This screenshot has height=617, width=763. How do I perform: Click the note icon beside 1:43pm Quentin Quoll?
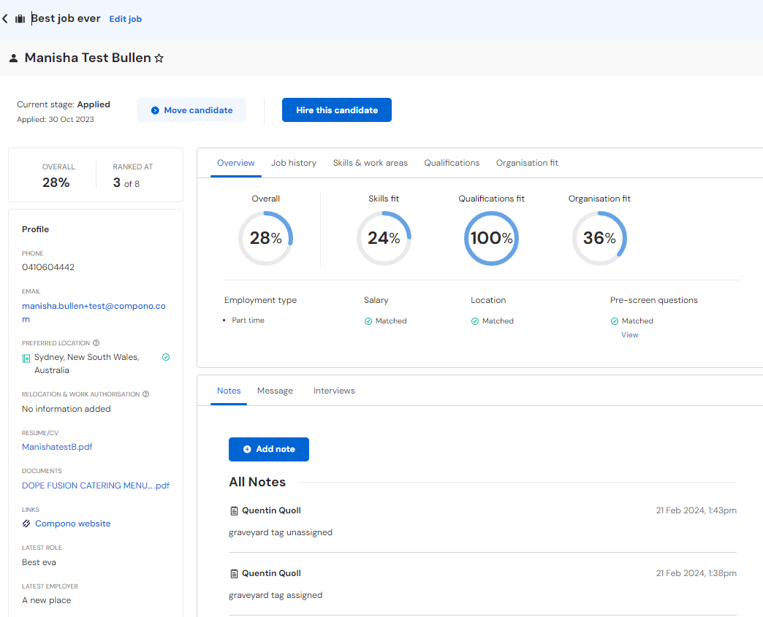[x=234, y=510]
